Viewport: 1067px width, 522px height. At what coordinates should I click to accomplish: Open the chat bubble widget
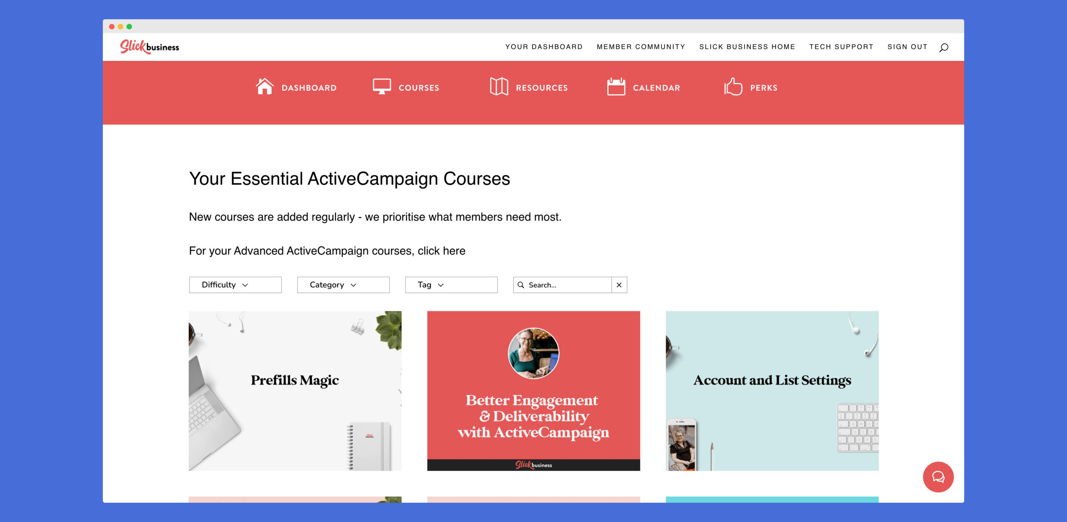(x=938, y=477)
